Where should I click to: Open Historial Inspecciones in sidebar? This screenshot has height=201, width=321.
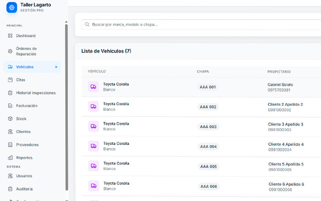point(36,93)
